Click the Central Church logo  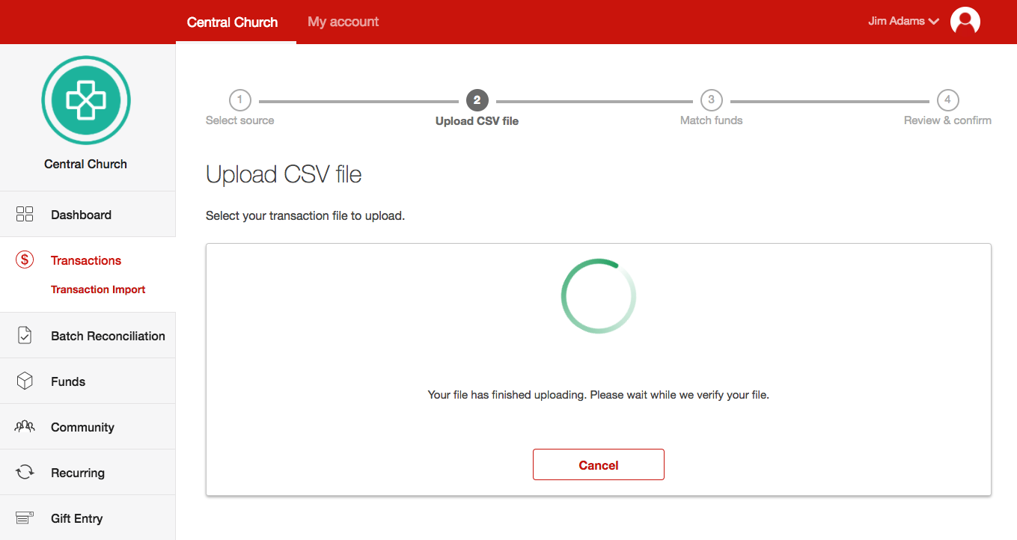(x=86, y=100)
